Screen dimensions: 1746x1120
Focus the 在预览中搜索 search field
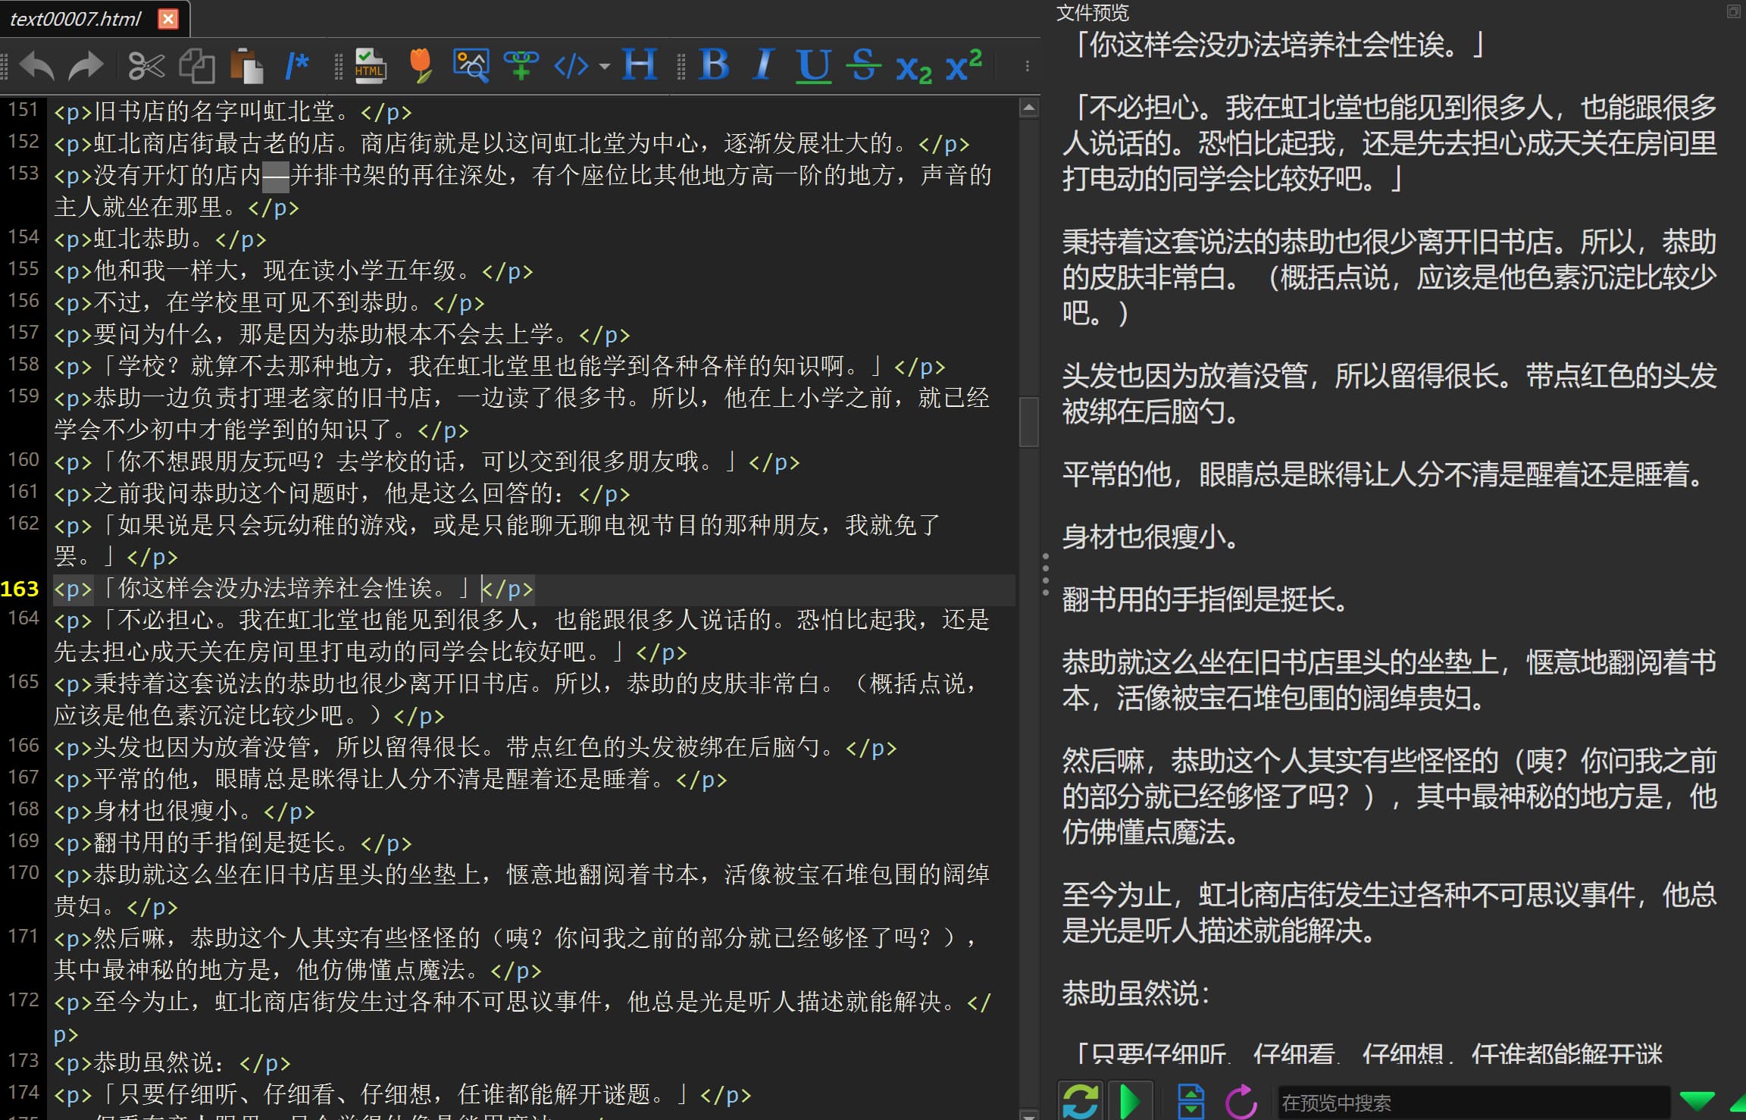tap(1472, 1103)
